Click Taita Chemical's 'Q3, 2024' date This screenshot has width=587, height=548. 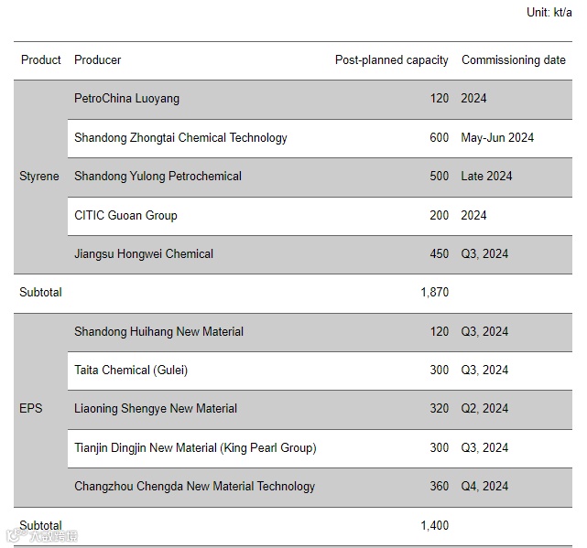click(x=484, y=371)
